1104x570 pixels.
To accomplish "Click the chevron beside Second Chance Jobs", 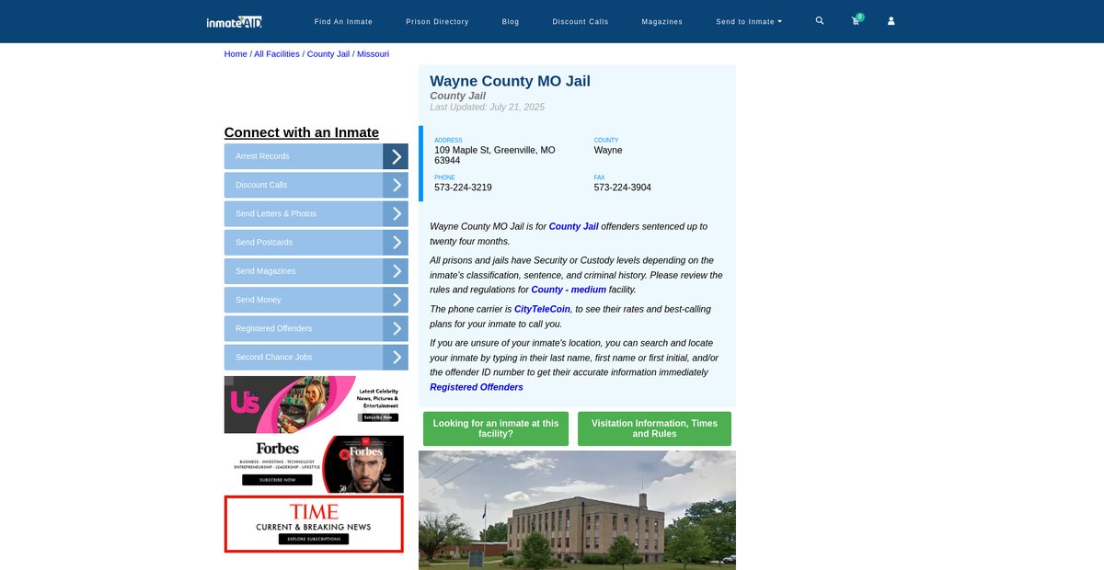I will pyautogui.click(x=396, y=357).
